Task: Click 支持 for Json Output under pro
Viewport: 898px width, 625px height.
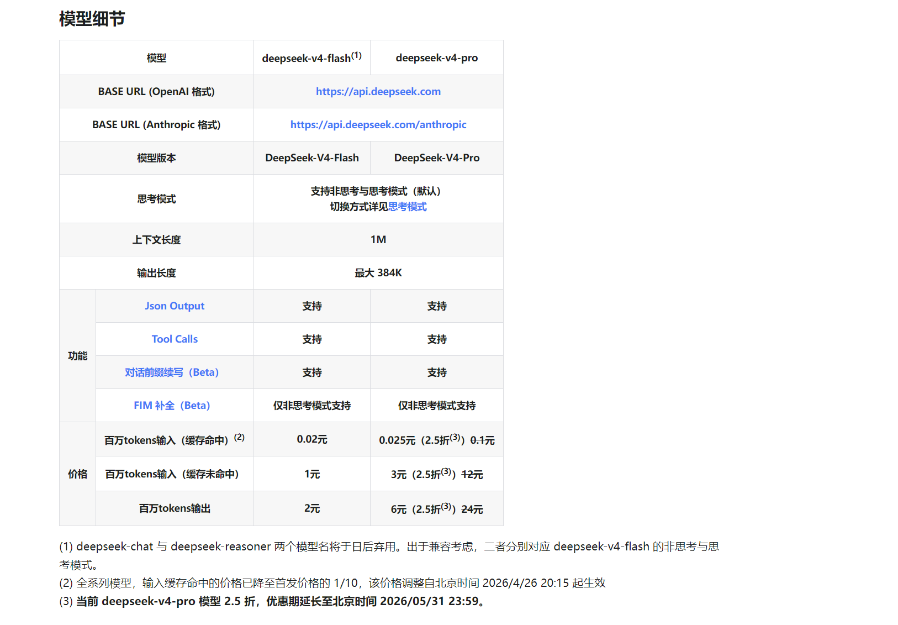Action: [437, 306]
